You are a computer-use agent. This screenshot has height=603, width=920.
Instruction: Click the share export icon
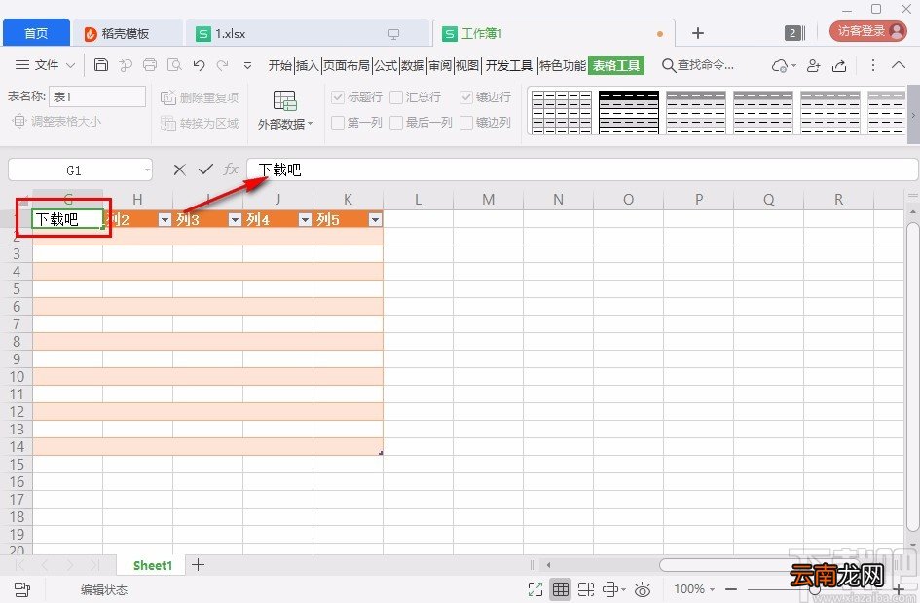click(x=839, y=65)
